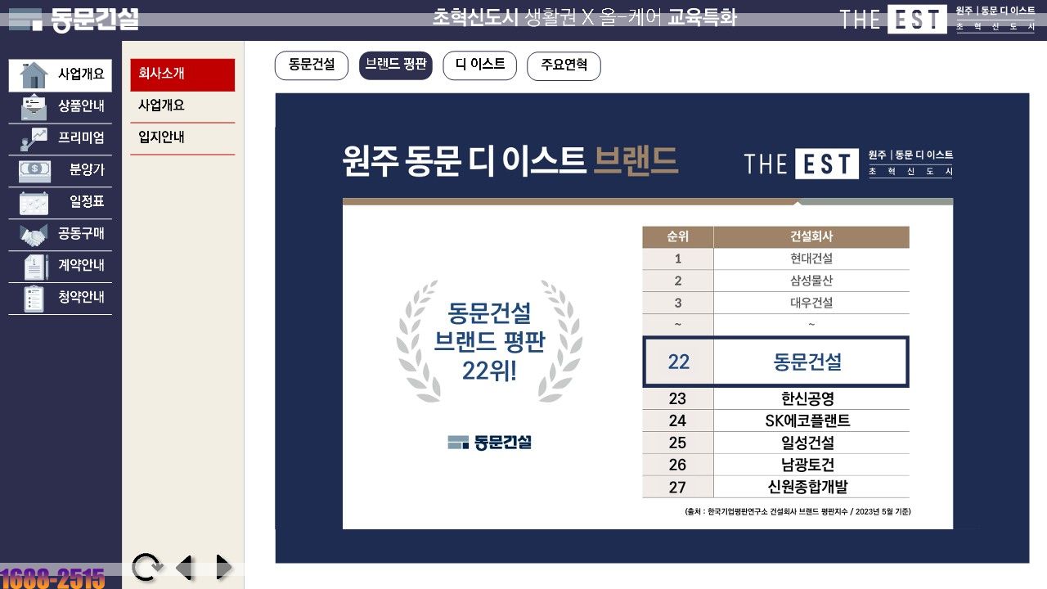Switch to the 브랜드 평판 tab
1047x589 pixels.
[x=396, y=65]
